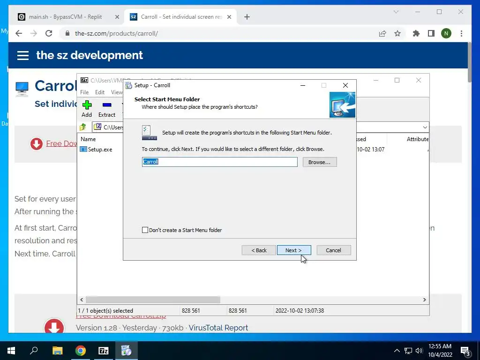Click 7-Zip horizontal scrollbar thumb
The image size is (480, 360).
tap(153, 300)
